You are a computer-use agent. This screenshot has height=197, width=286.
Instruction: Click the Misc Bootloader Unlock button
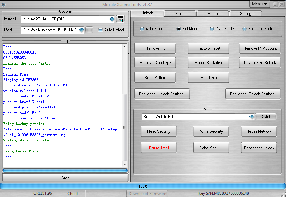[x=259, y=148]
